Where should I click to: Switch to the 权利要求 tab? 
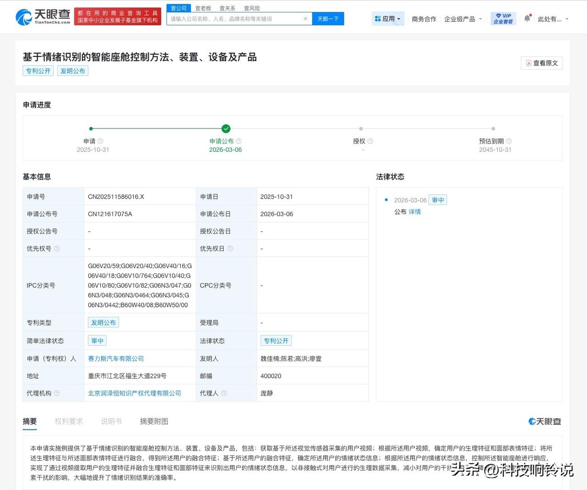point(68,421)
